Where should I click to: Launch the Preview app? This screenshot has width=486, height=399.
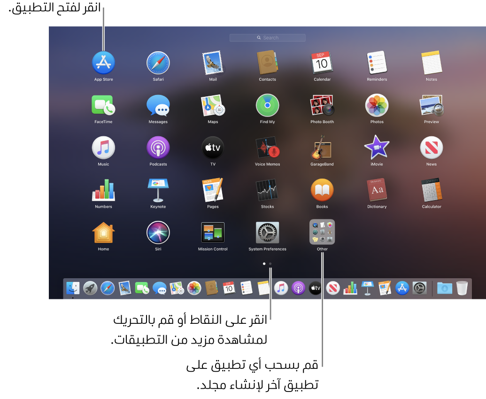click(x=432, y=105)
